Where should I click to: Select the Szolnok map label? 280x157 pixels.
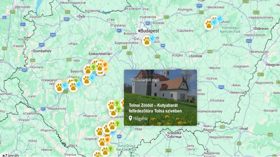[197, 56]
